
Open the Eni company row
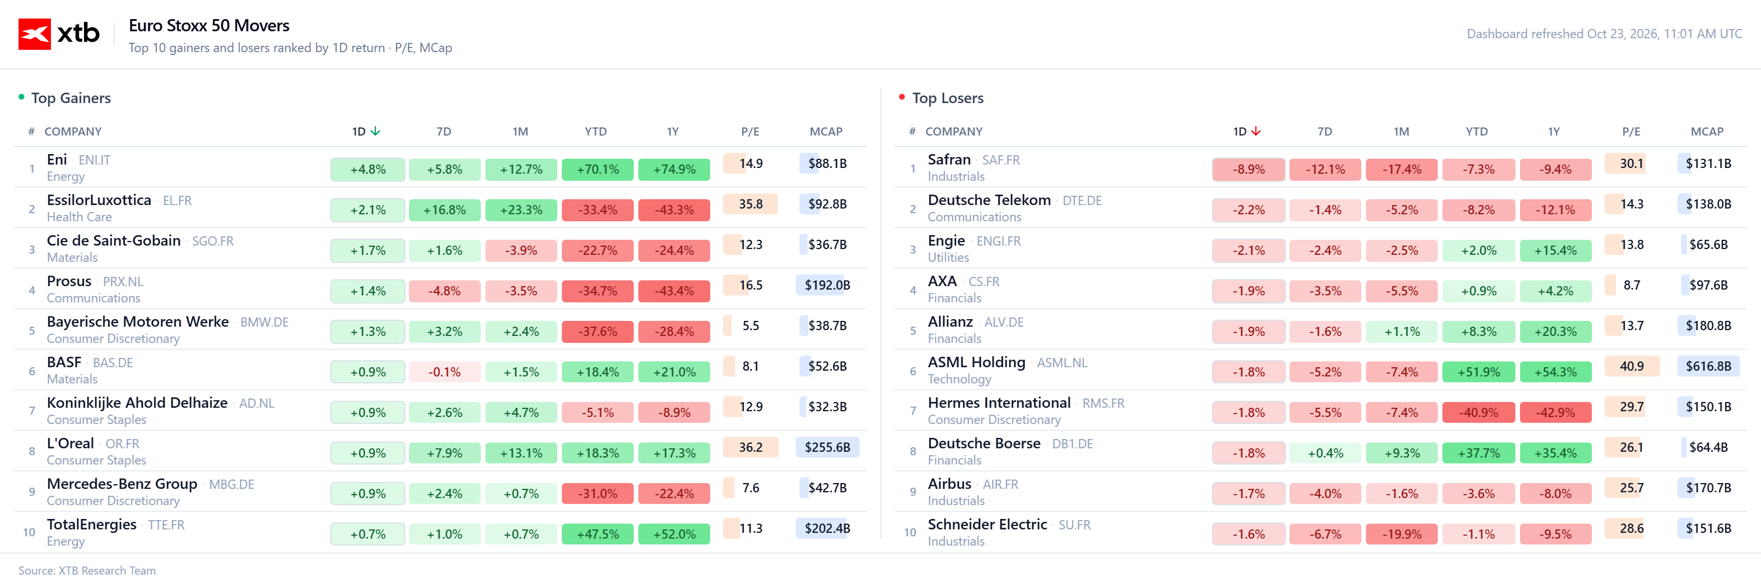(x=440, y=167)
